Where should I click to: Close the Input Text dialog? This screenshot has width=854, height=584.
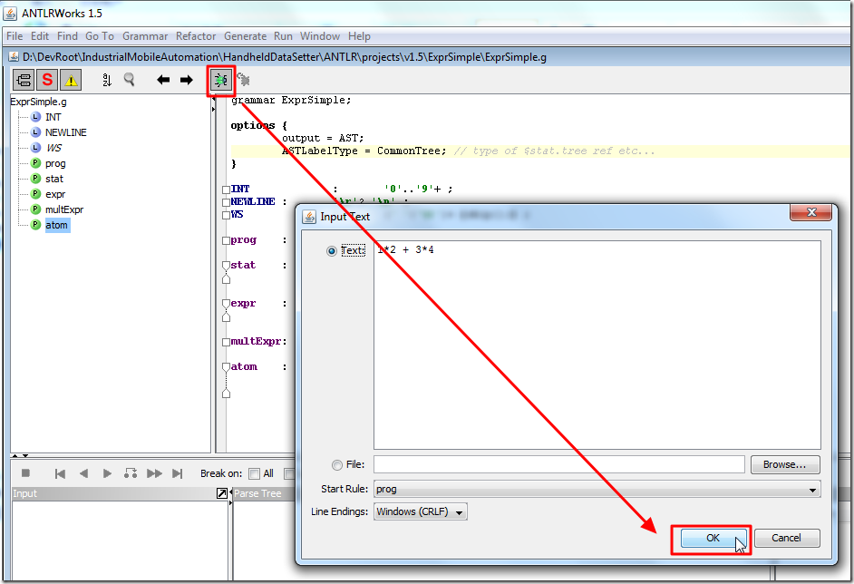click(811, 212)
